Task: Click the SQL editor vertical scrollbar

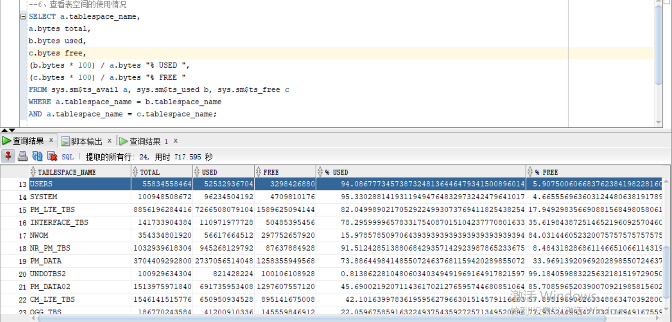Action: [x=659, y=45]
